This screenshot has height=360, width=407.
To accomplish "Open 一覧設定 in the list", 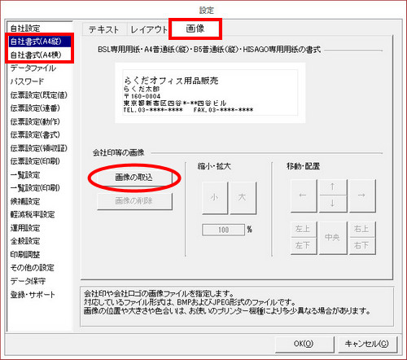I will pyautogui.click(x=25, y=174).
